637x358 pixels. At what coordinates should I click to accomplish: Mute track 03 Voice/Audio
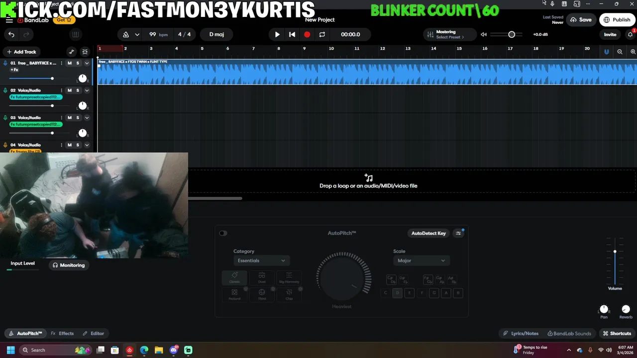pyautogui.click(x=70, y=118)
